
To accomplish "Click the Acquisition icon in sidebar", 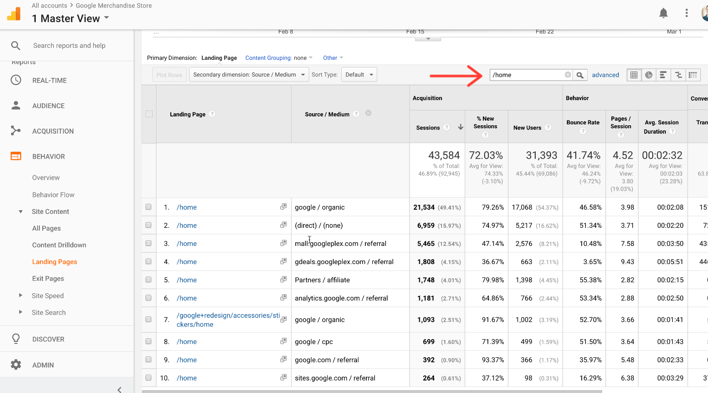I will click(x=16, y=131).
